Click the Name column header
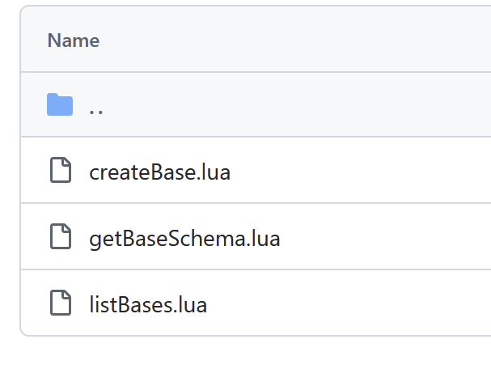 (74, 40)
